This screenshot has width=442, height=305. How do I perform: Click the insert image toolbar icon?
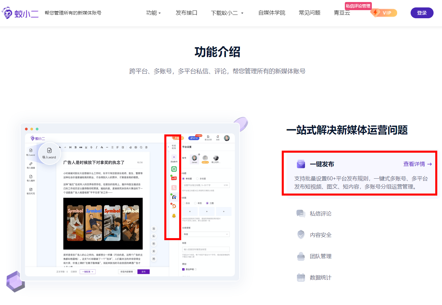(136, 147)
